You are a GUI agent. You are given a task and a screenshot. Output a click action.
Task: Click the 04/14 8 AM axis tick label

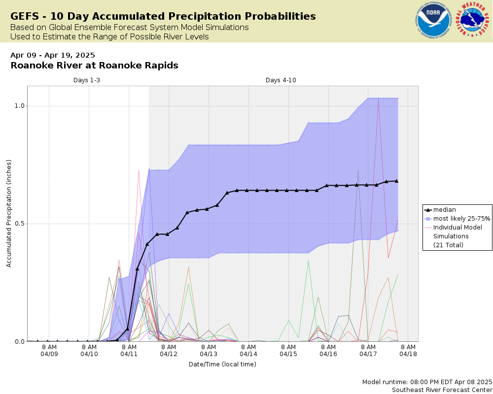[x=248, y=351]
